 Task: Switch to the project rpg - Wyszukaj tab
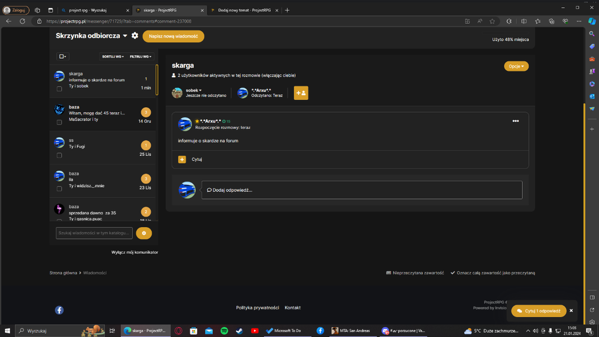[95, 10]
